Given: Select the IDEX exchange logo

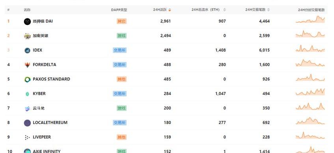Looking at the screenshot, I should click(27, 51).
